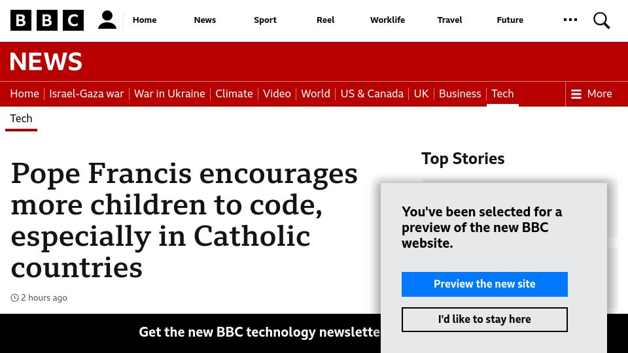Click the NEWS logo in red banner
628x353 pixels.
coord(46,61)
